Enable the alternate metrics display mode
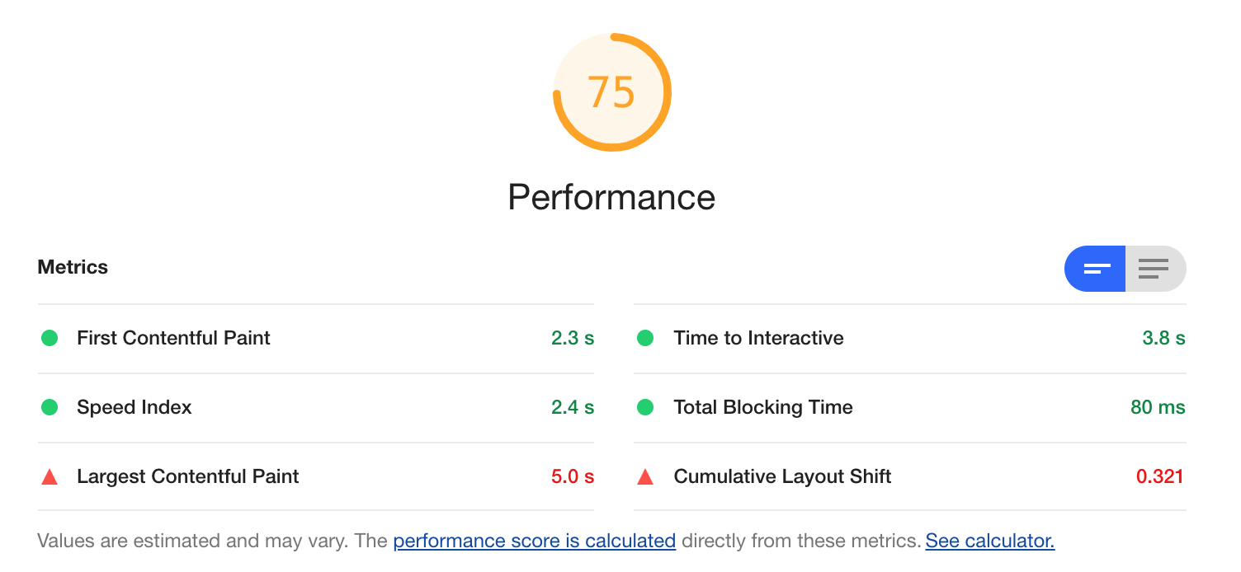Viewport: 1241px width, 572px height. point(1154,268)
